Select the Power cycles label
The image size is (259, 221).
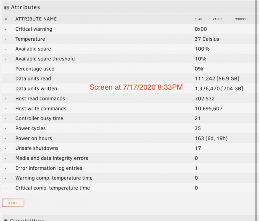(x=30, y=128)
